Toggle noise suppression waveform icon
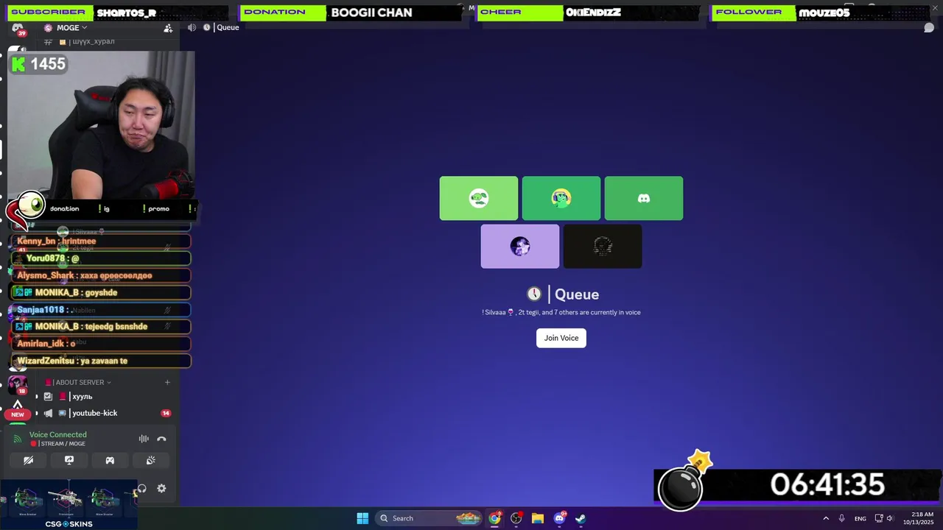The image size is (943, 530). (x=144, y=439)
